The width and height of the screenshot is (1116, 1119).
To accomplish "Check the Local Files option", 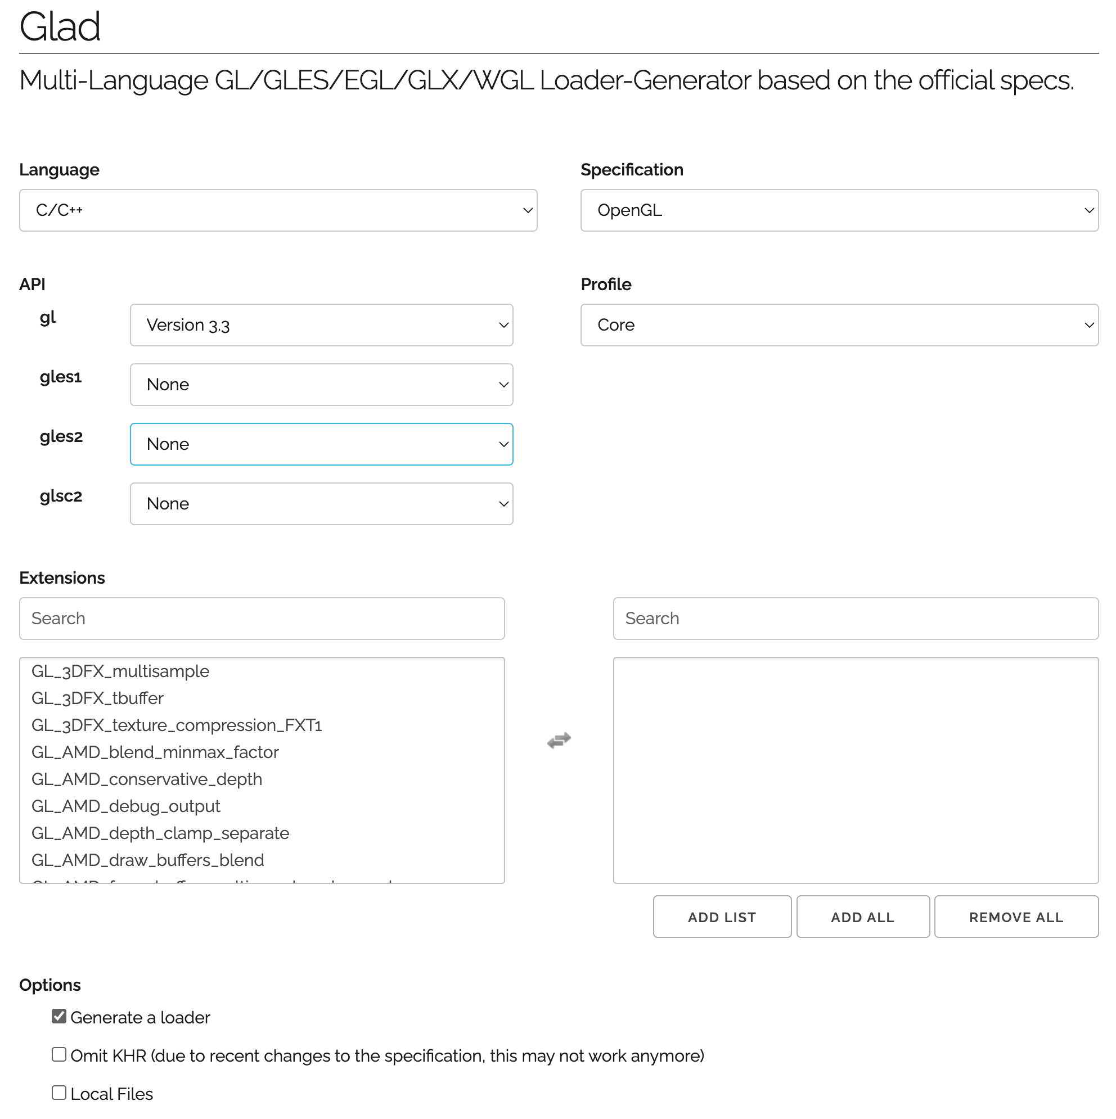I will pos(59,1093).
